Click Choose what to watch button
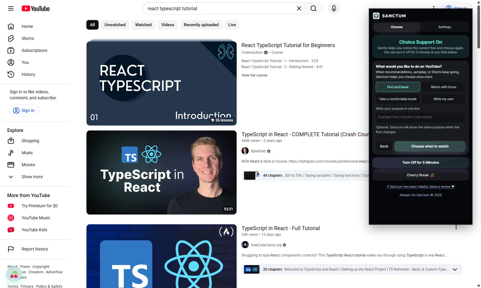 coord(430,146)
